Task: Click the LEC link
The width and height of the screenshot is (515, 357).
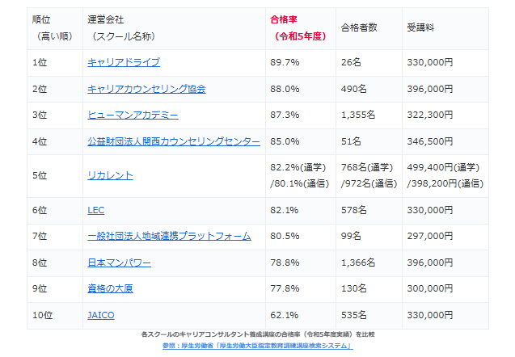Action: (x=95, y=210)
